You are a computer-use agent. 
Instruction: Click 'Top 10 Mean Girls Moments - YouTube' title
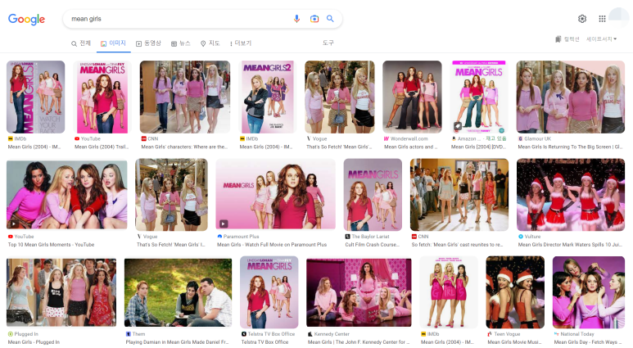51,245
